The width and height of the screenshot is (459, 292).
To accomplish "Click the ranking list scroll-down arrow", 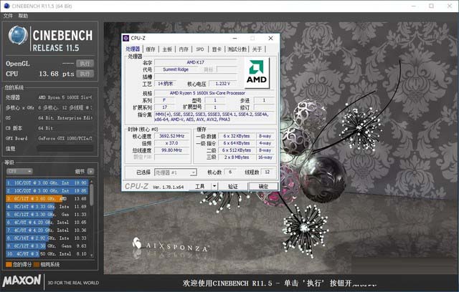I will point(92,255).
